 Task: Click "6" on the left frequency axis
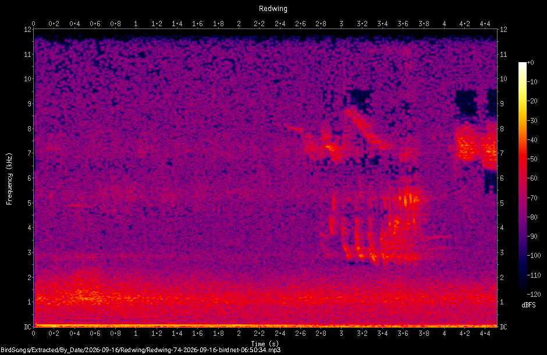[29, 178]
